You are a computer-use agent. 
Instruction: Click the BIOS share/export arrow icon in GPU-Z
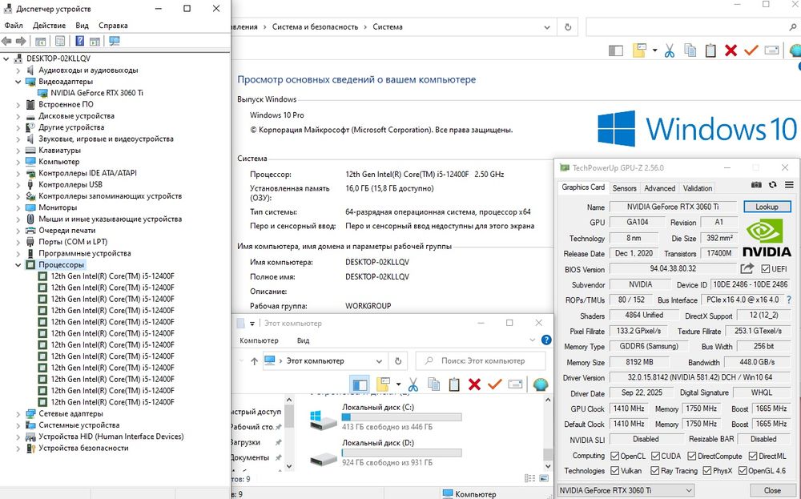pos(747,268)
